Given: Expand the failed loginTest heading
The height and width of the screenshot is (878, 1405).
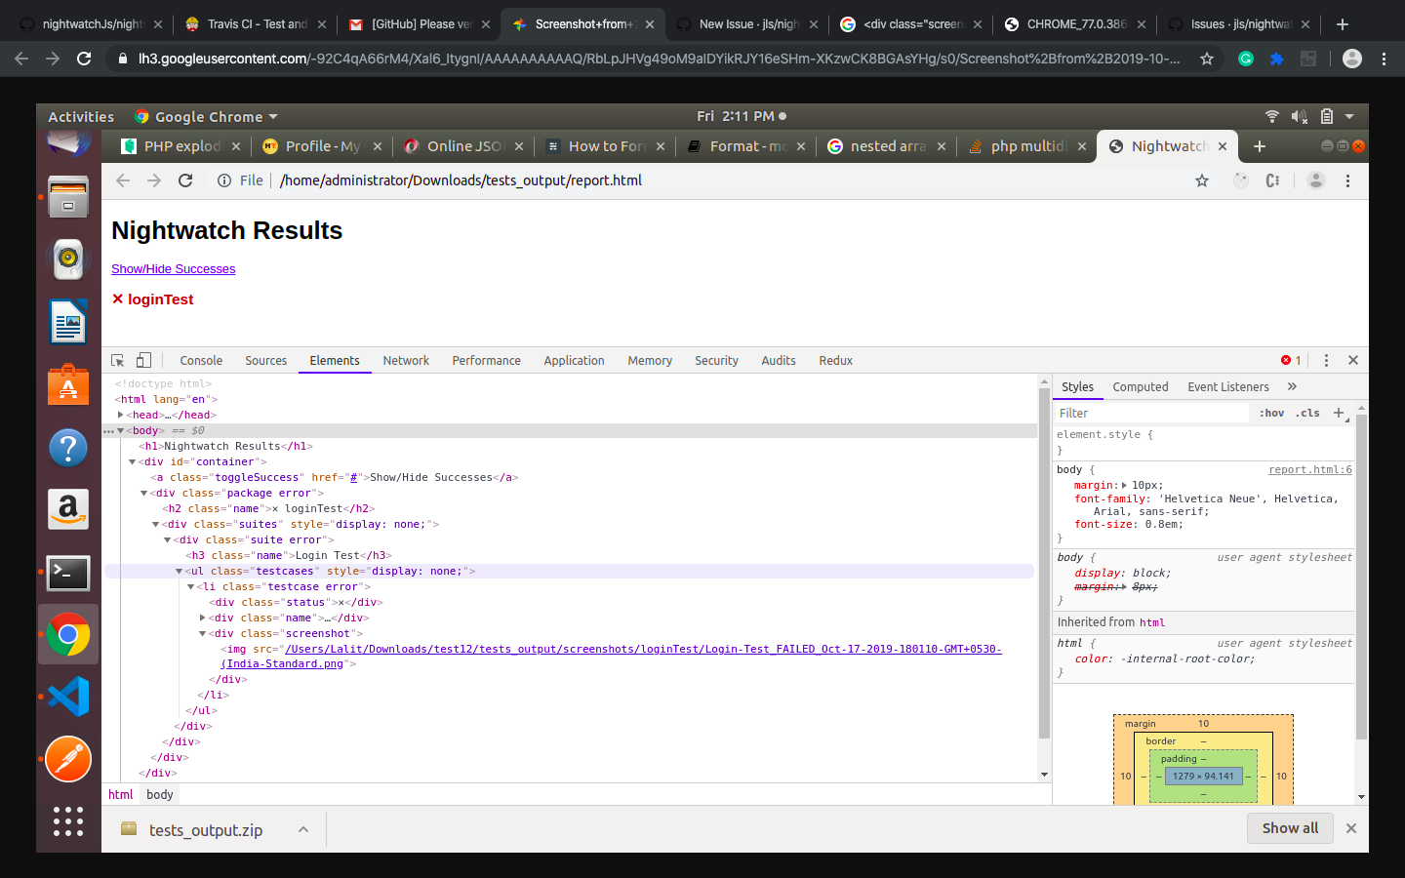Looking at the screenshot, I should coord(153,299).
